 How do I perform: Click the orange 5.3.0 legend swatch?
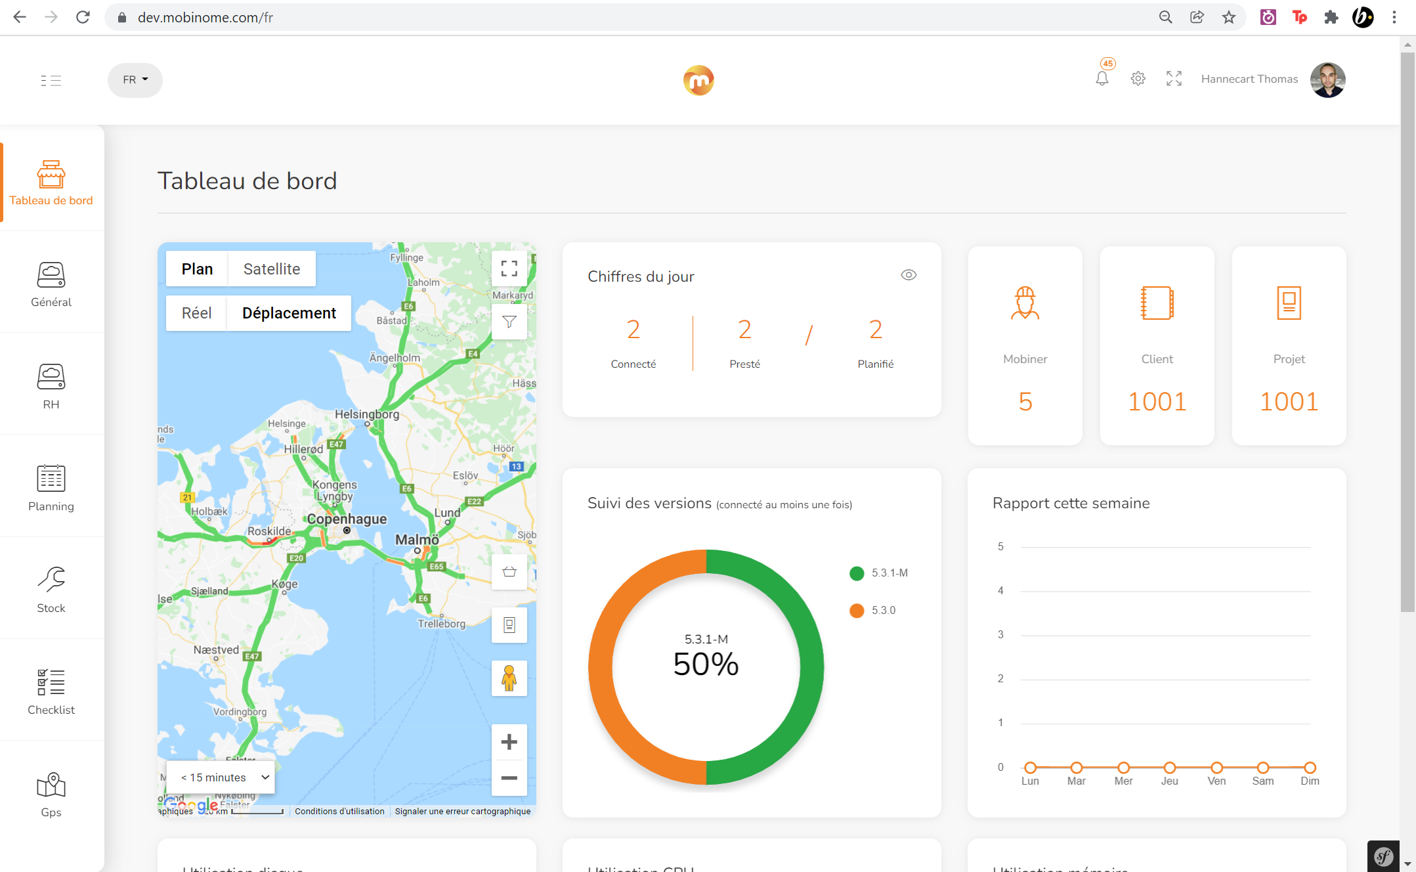pos(857,611)
